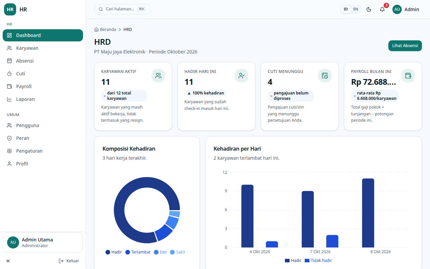This screenshot has width=430, height=269.
Task: Toggle Hadir legend in donut chart
Action: click(x=114, y=252)
